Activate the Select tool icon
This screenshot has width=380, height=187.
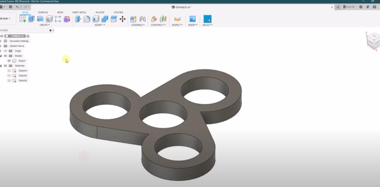pos(207,19)
